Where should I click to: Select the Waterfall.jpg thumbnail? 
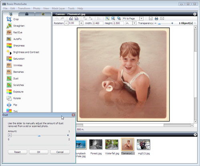click(112, 144)
